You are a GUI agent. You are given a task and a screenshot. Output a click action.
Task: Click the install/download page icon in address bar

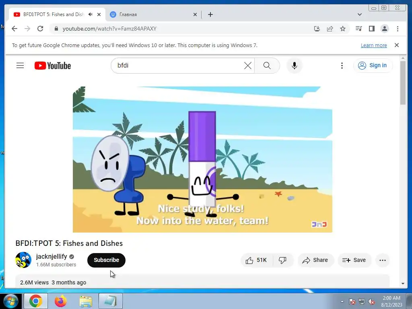(317, 29)
